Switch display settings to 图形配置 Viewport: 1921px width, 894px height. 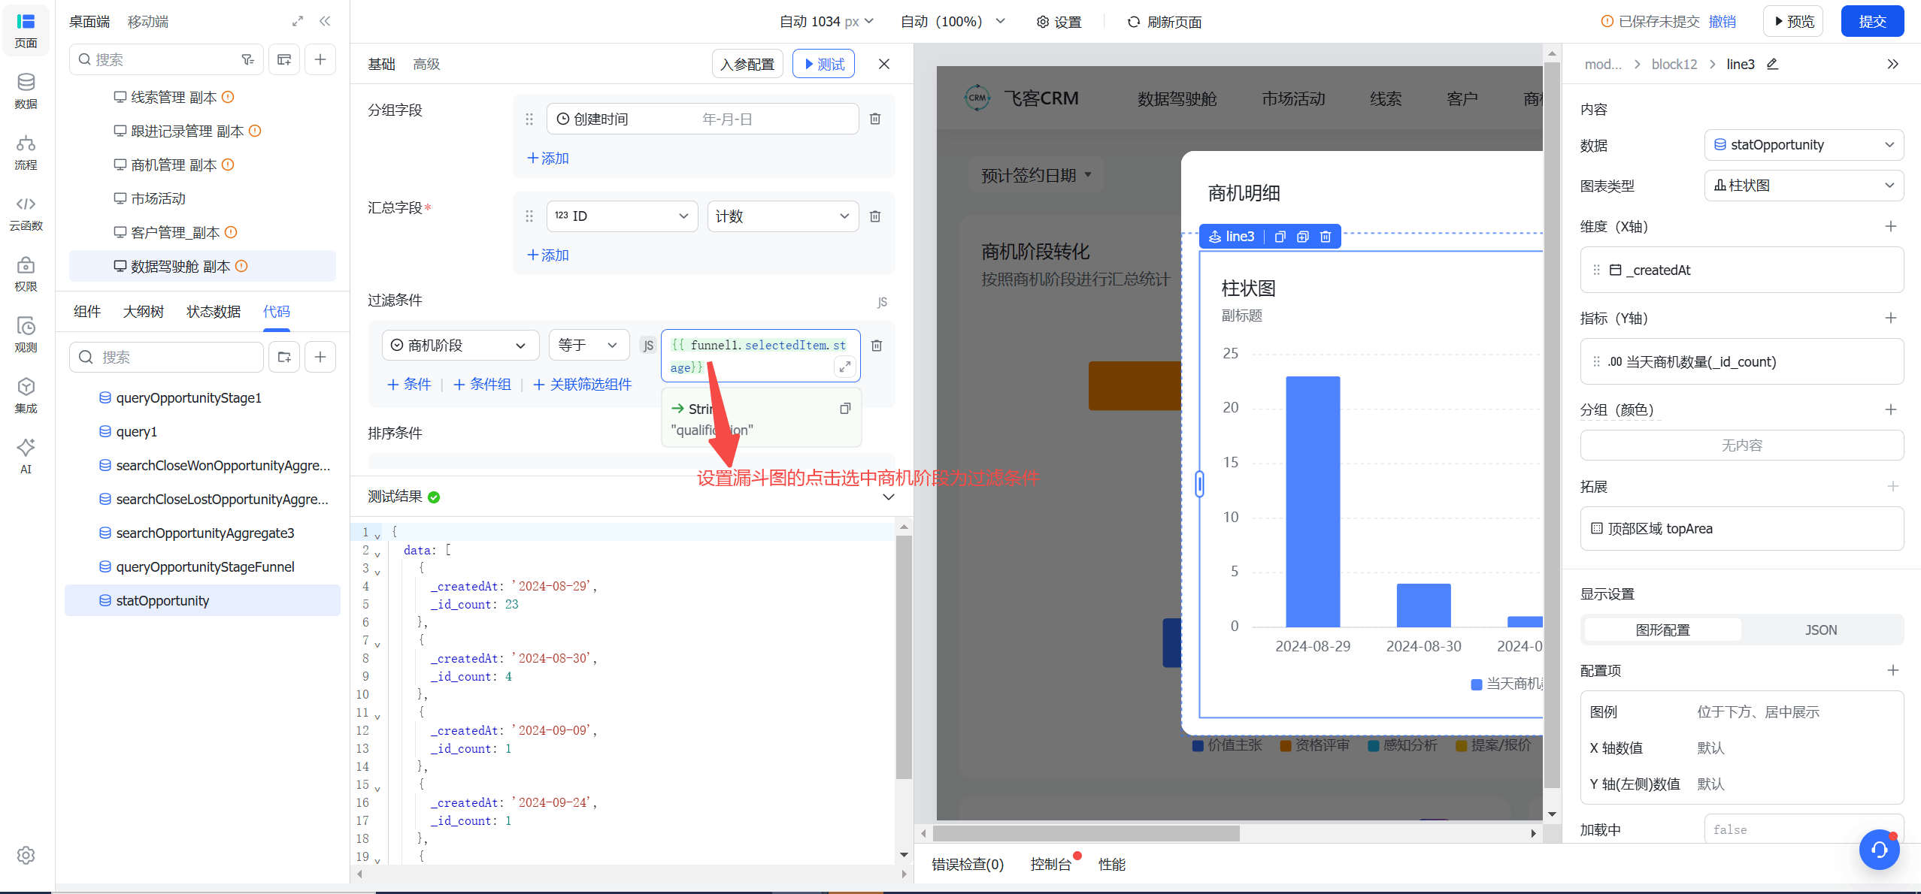coord(1662,630)
